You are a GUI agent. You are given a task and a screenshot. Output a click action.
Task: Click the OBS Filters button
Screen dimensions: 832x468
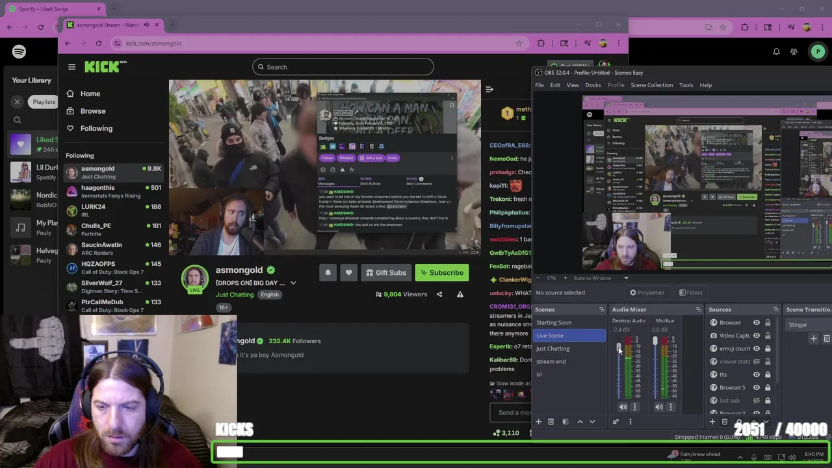pyautogui.click(x=690, y=292)
